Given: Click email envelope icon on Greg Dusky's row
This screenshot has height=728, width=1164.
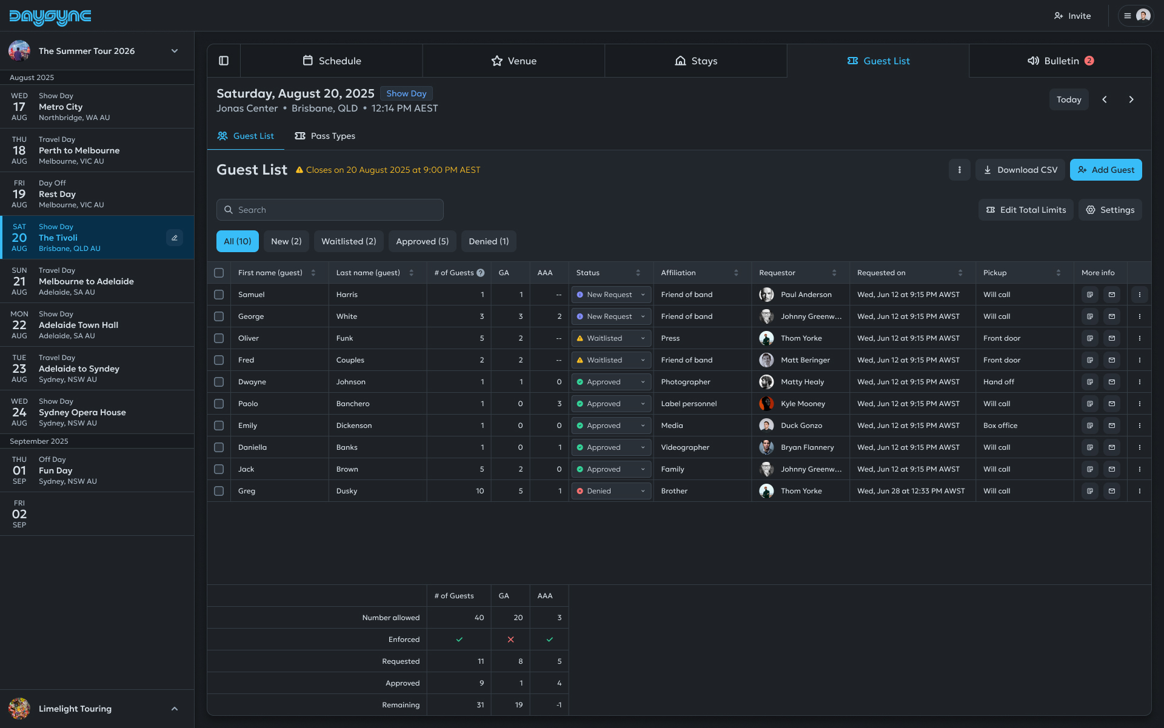Looking at the screenshot, I should [x=1111, y=491].
